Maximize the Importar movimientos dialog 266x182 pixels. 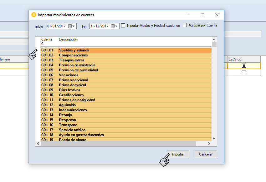tap(202, 15)
